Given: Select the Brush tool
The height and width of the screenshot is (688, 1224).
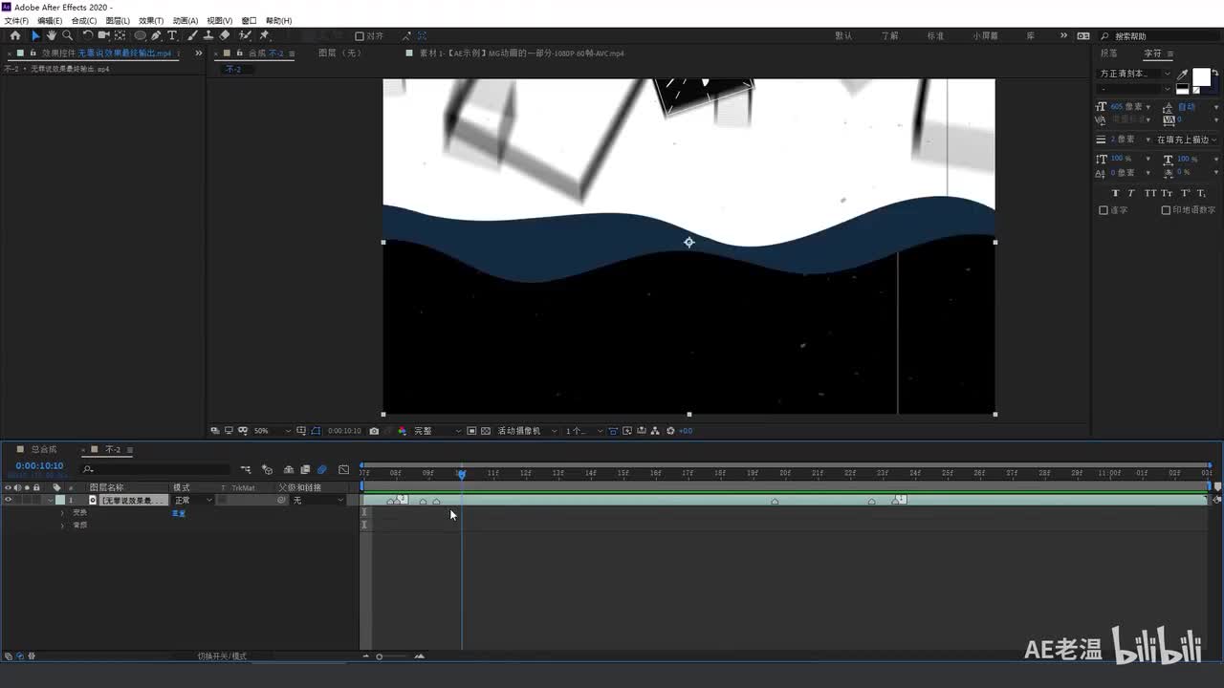Looking at the screenshot, I should (x=192, y=35).
